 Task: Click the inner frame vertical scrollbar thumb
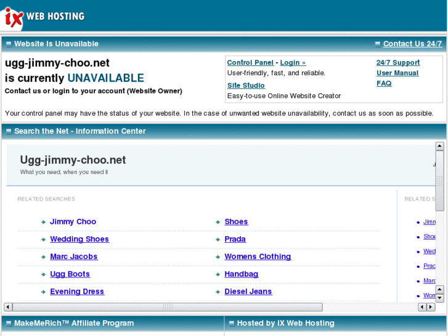(439, 181)
